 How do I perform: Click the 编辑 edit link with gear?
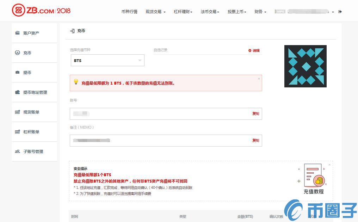254,51
